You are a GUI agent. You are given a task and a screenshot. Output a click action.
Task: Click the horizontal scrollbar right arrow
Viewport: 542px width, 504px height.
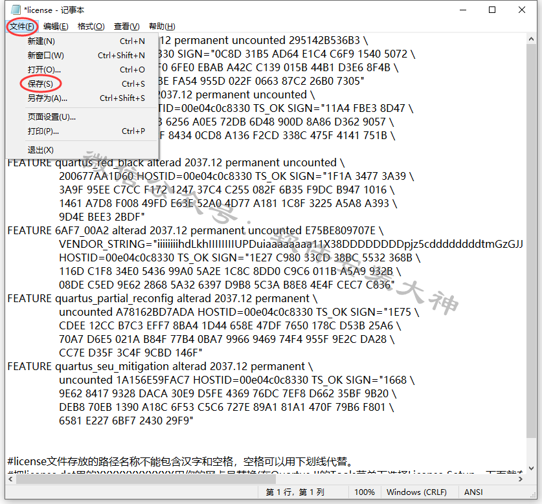[521, 479]
